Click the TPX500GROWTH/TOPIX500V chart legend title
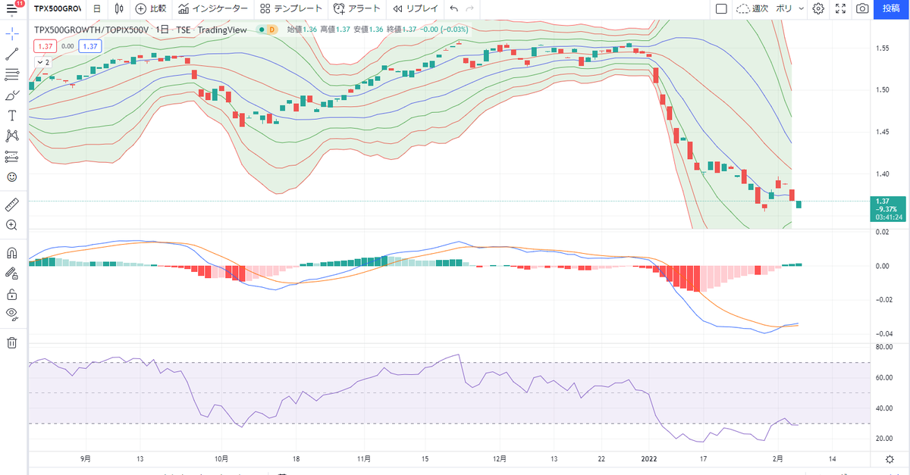The image size is (910, 475). [91, 30]
